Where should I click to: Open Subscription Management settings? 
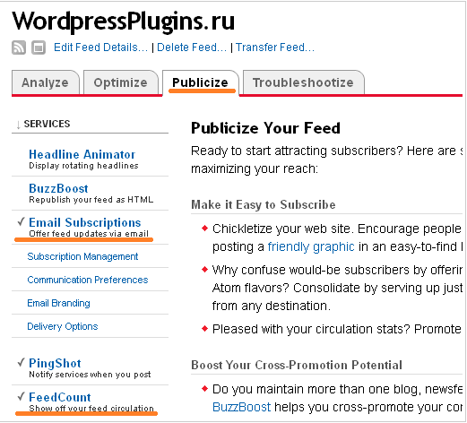click(82, 256)
